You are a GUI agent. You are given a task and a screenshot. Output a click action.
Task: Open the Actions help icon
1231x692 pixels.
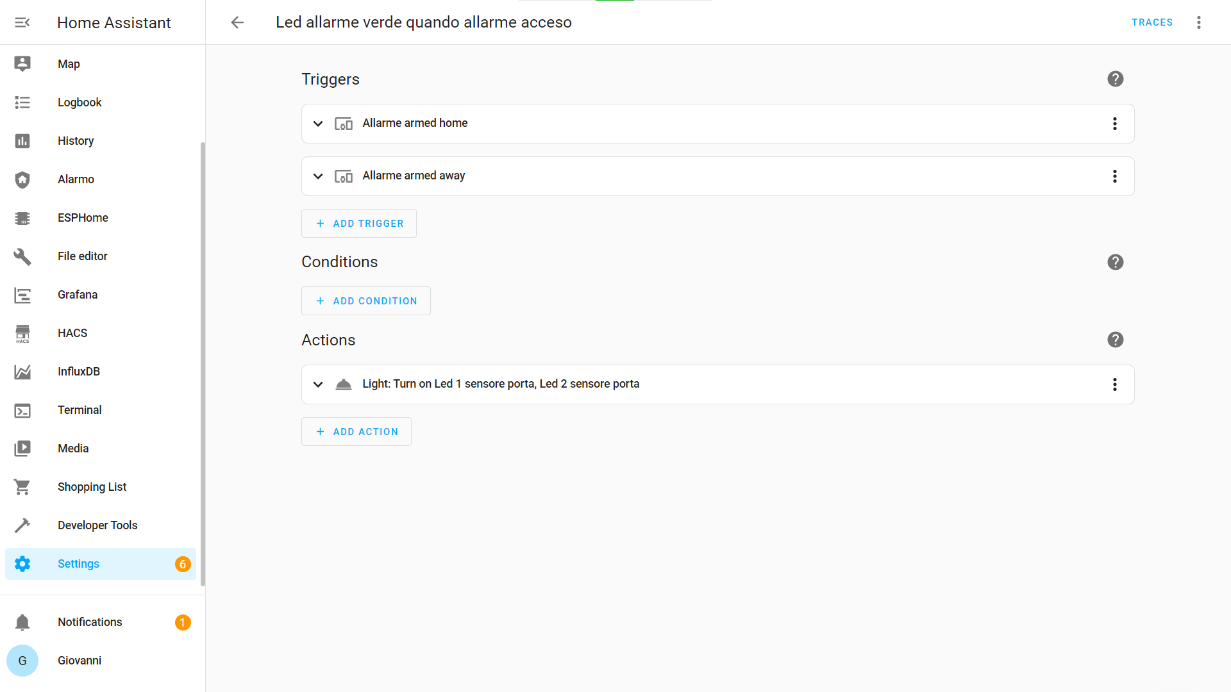pyautogui.click(x=1115, y=340)
